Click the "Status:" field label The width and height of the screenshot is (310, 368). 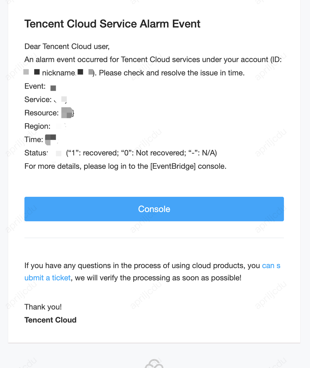(36, 153)
